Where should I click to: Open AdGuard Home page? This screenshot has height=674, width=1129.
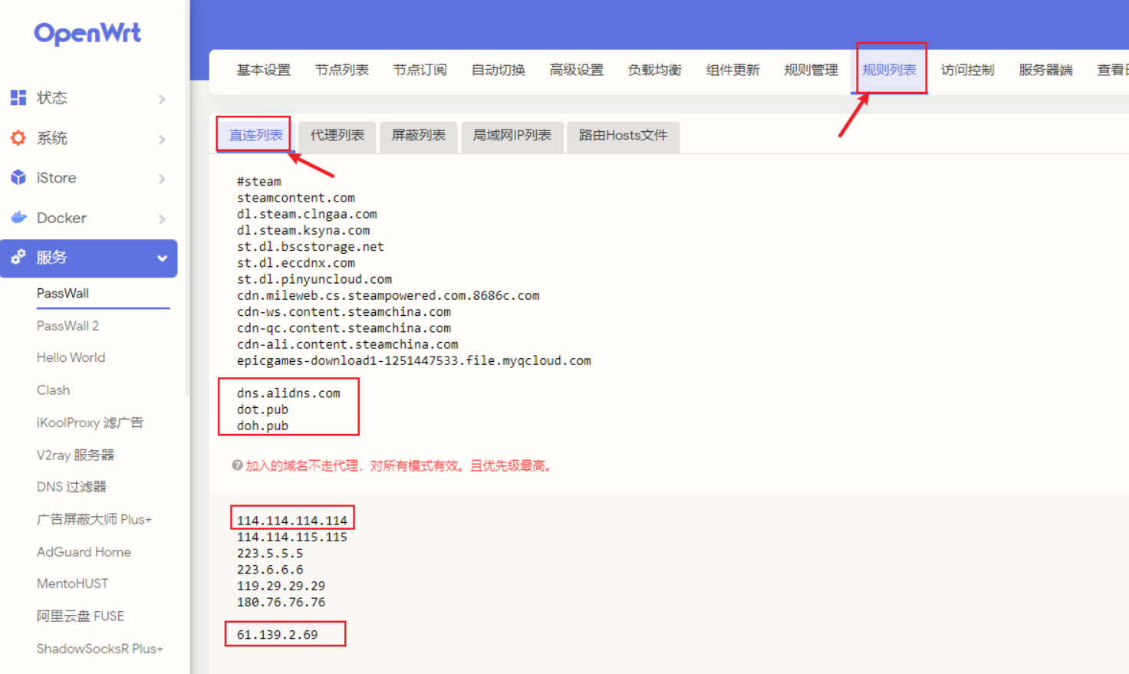84,551
